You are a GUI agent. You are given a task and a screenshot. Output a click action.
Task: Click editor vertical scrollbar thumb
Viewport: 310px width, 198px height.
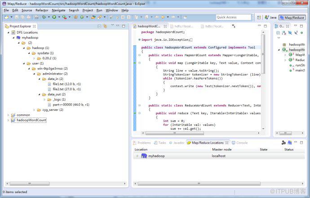[263, 54]
